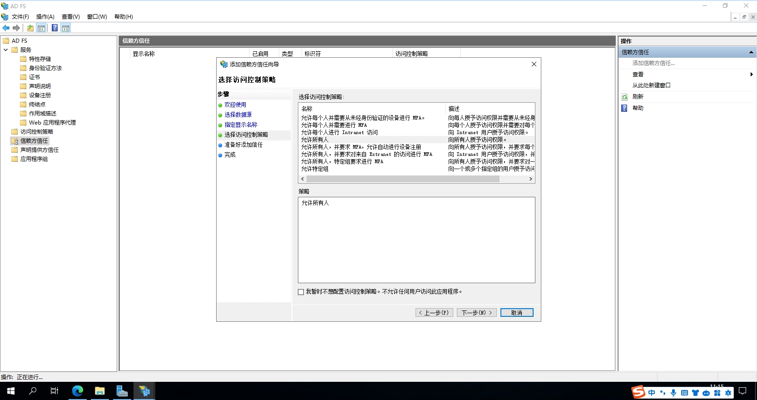Click the Show/Hide action pane icon

coord(66,28)
